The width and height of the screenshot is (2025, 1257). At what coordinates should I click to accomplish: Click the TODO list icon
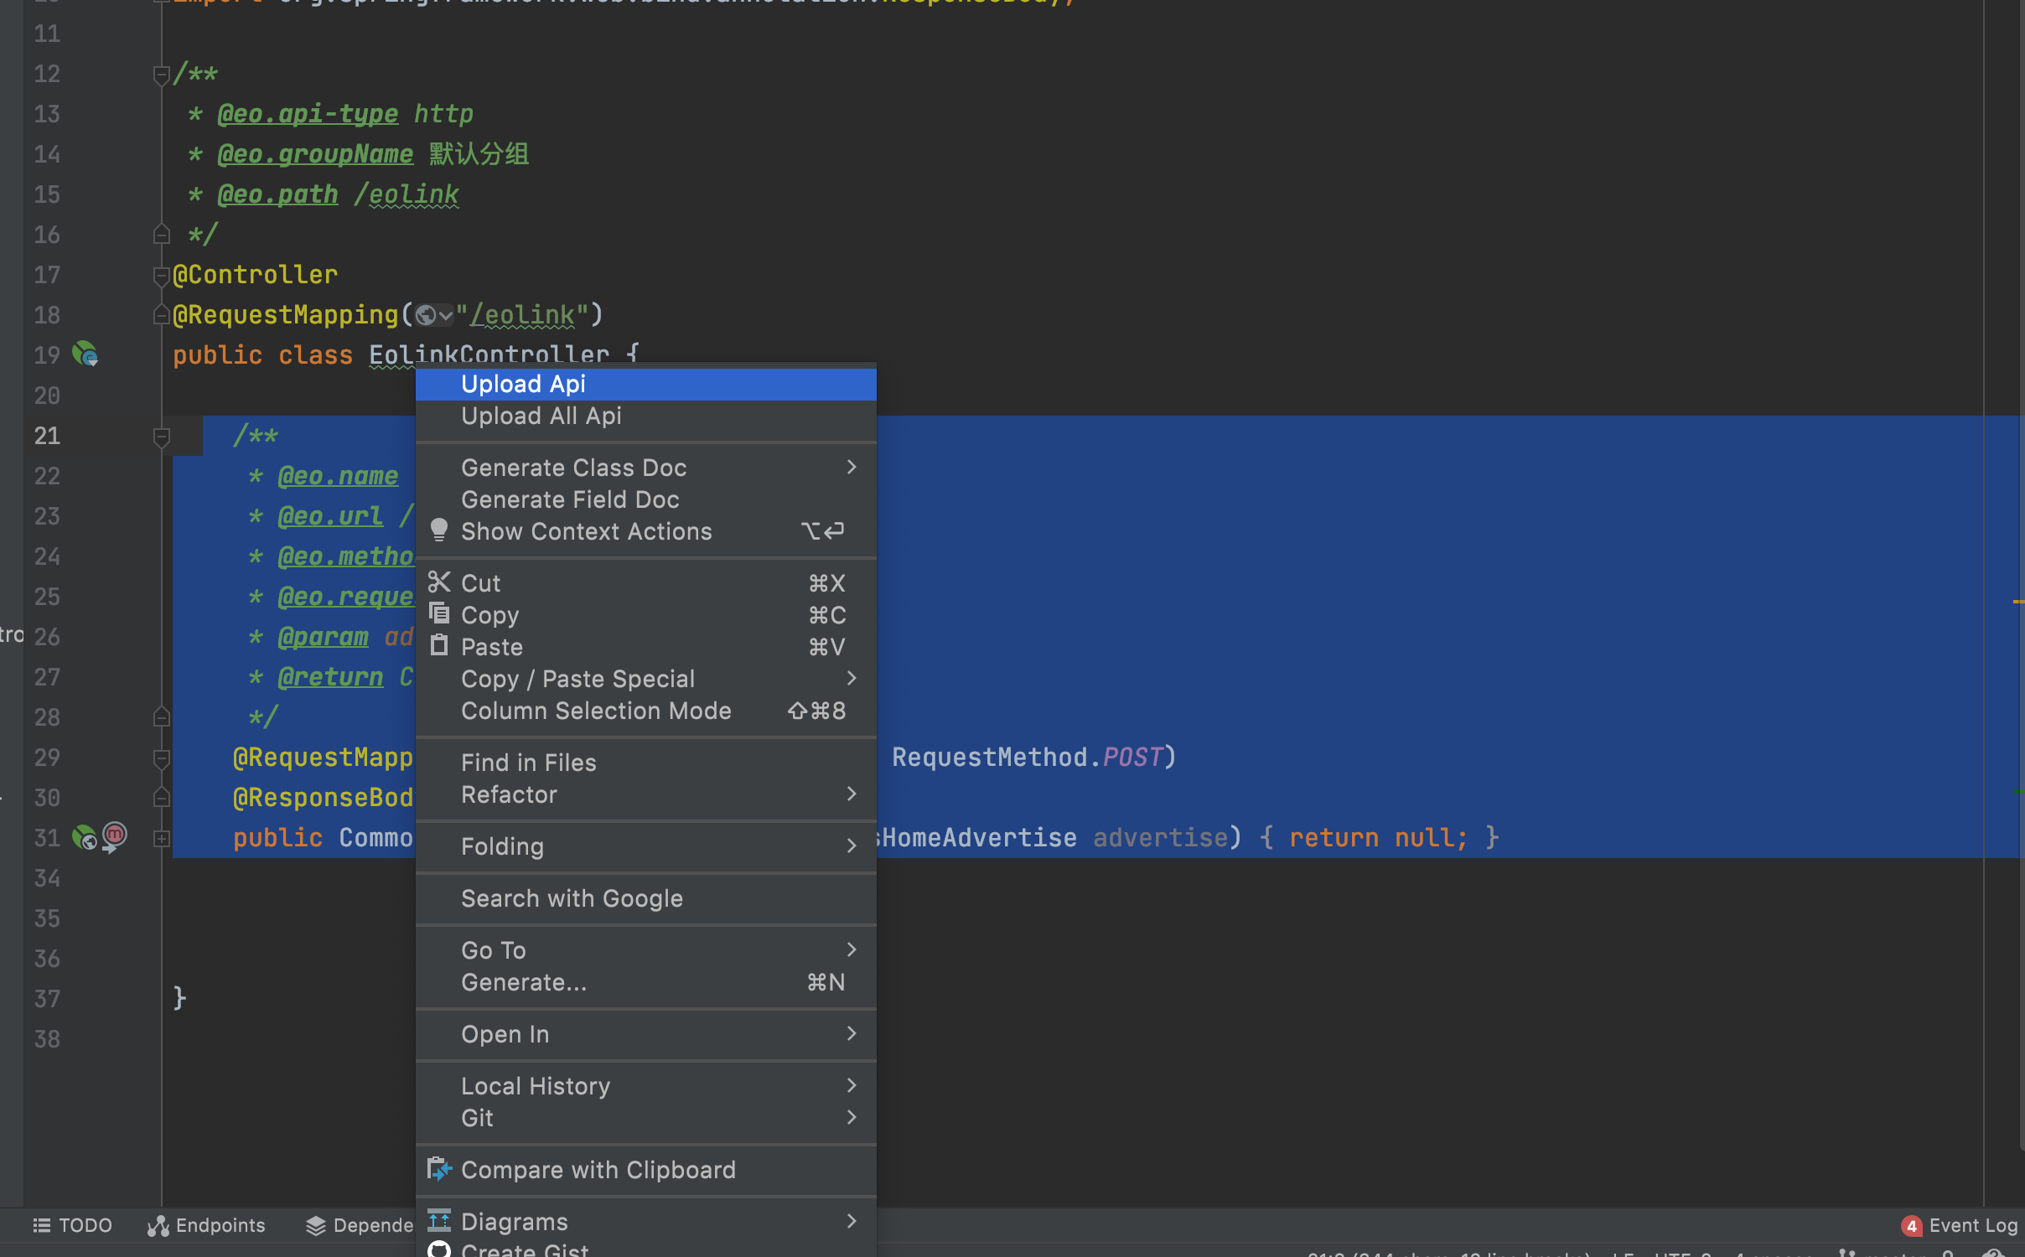pyautogui.click(x=42, y=1225)
